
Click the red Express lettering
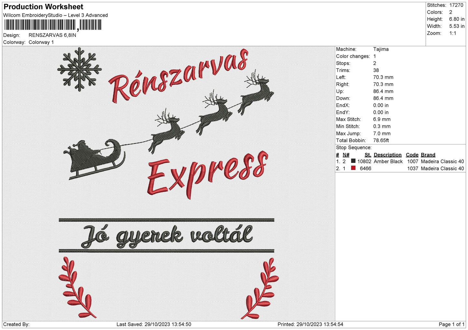(208, 175)
